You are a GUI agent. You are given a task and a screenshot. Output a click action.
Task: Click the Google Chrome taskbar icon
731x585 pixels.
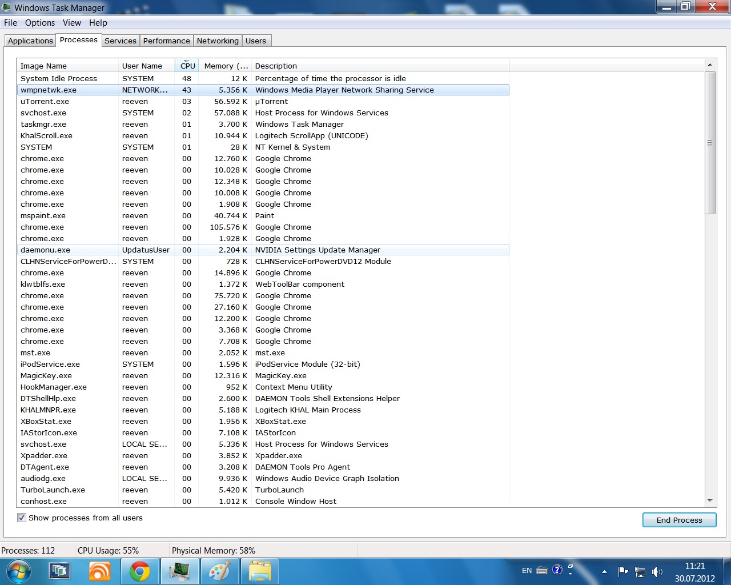click(x=139, y=571)
